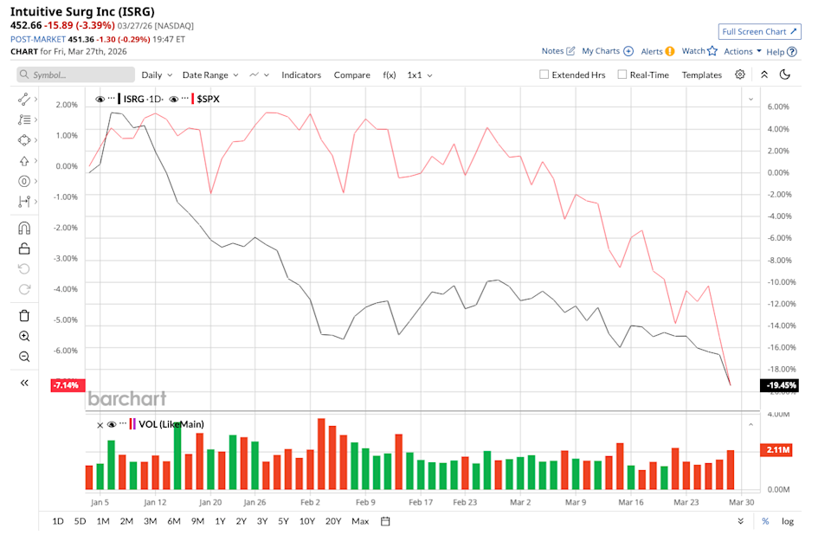Open the Daily frequency dropdown

(x=157, y=75)
